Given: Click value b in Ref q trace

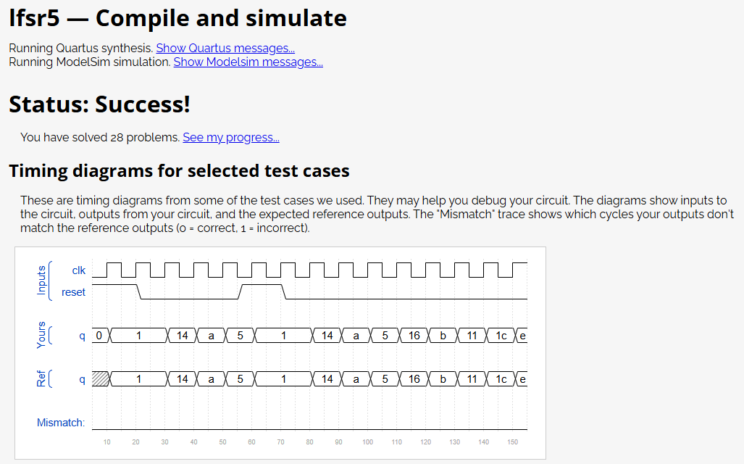Looking at the screenshot, I should tap(443, 379).
